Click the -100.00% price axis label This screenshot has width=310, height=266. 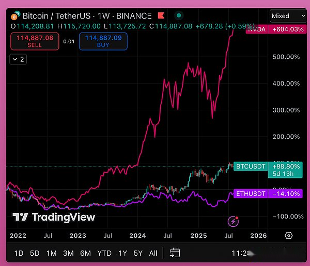(x=288, y=217)
